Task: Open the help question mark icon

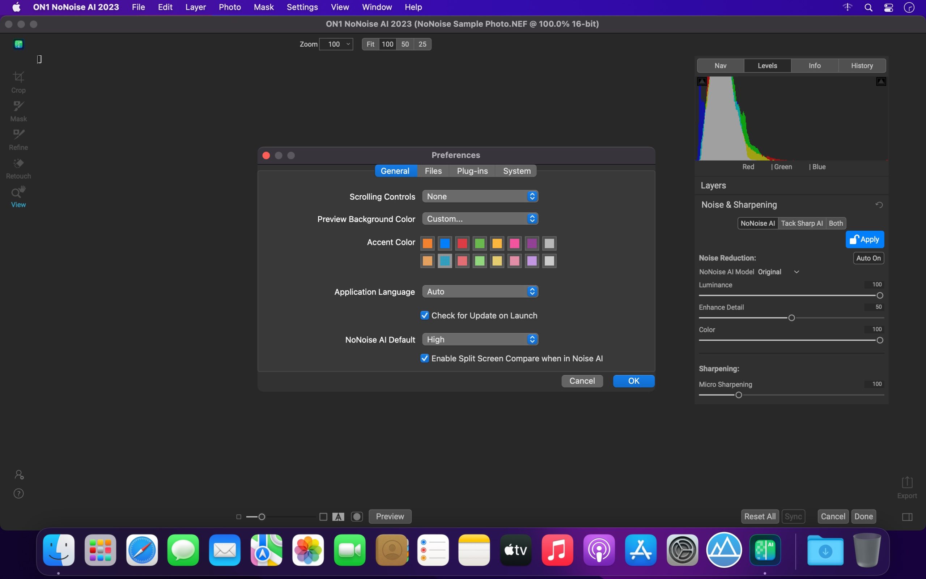Action: [19, 493]
